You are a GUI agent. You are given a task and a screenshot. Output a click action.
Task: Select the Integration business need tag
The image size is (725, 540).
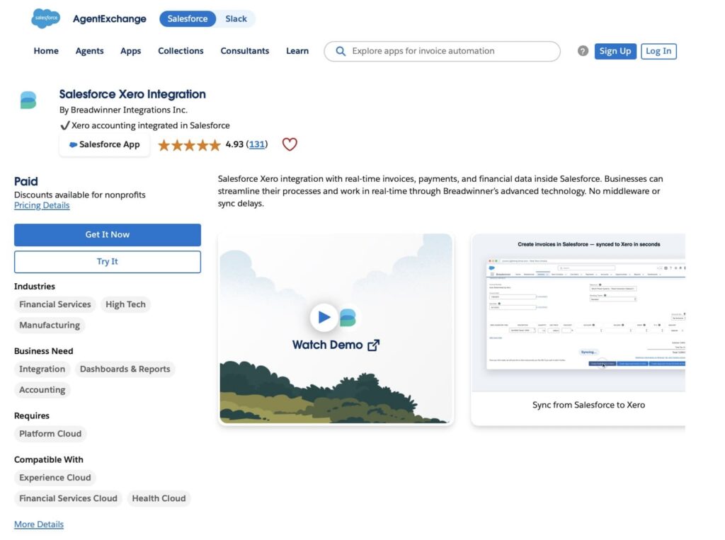pyautogui.click(x=42, y=369)
